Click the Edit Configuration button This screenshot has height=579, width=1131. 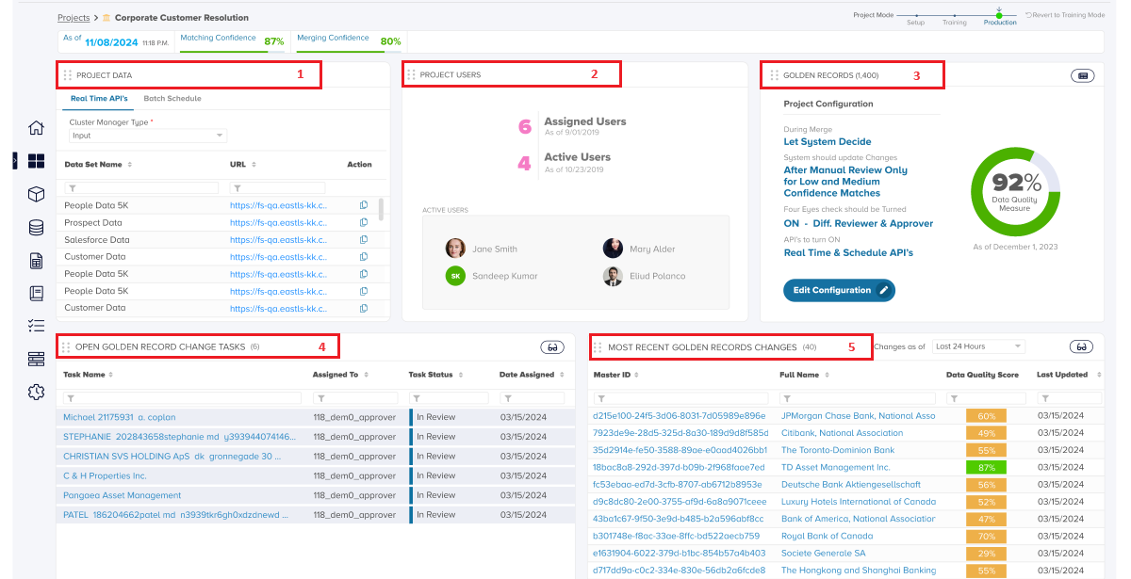(839, 290)
